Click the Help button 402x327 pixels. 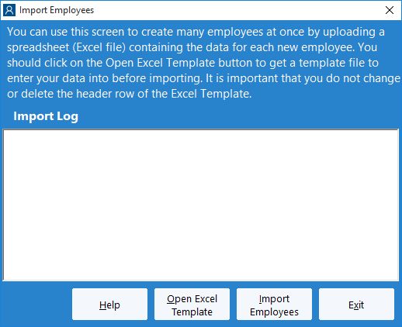109,305
